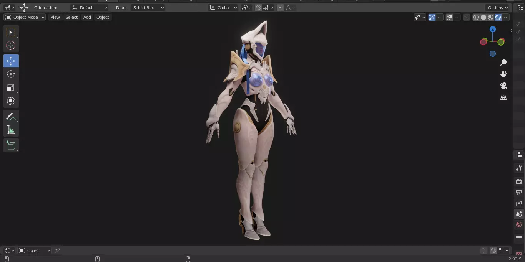This screenshot has width=525, height=262.
Task: Open the Object properties archive-box tab
Action: pyautogui.click(x=519, y=239)
